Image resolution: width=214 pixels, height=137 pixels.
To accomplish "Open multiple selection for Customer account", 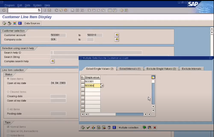I will click(117, 35).
